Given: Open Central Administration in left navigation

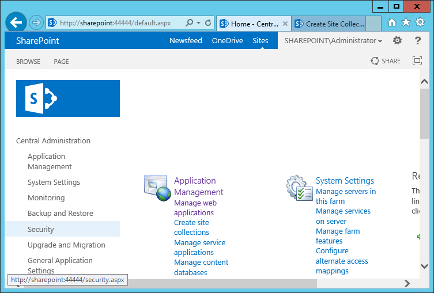Looking at the screenshot, I should pyautogui.click(x=53, y=140).
